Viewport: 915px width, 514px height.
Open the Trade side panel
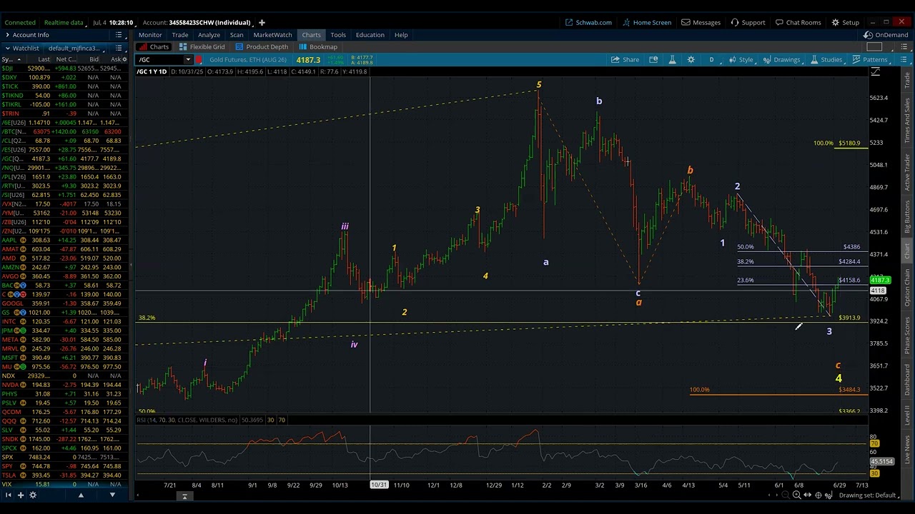[908, 81]
